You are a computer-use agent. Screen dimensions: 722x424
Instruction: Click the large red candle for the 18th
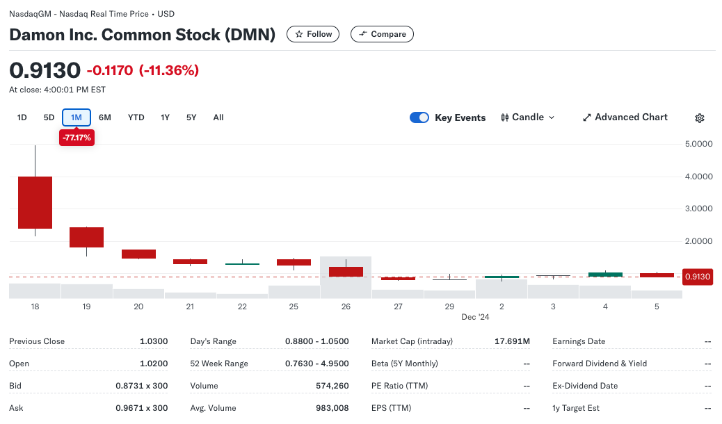[x=35, y=202]
